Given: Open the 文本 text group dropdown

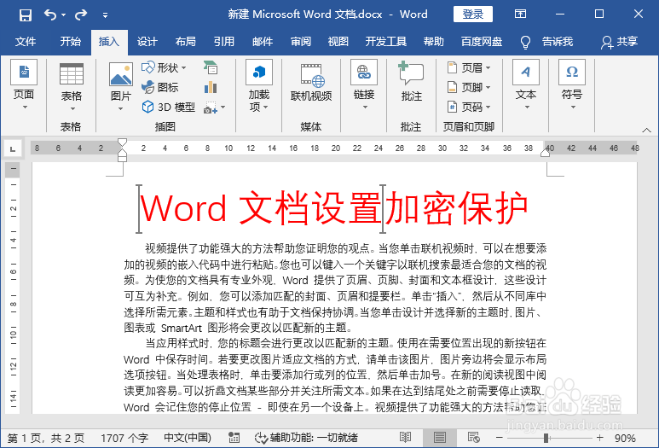Looking at the screenshot, I should pos(526,85).
